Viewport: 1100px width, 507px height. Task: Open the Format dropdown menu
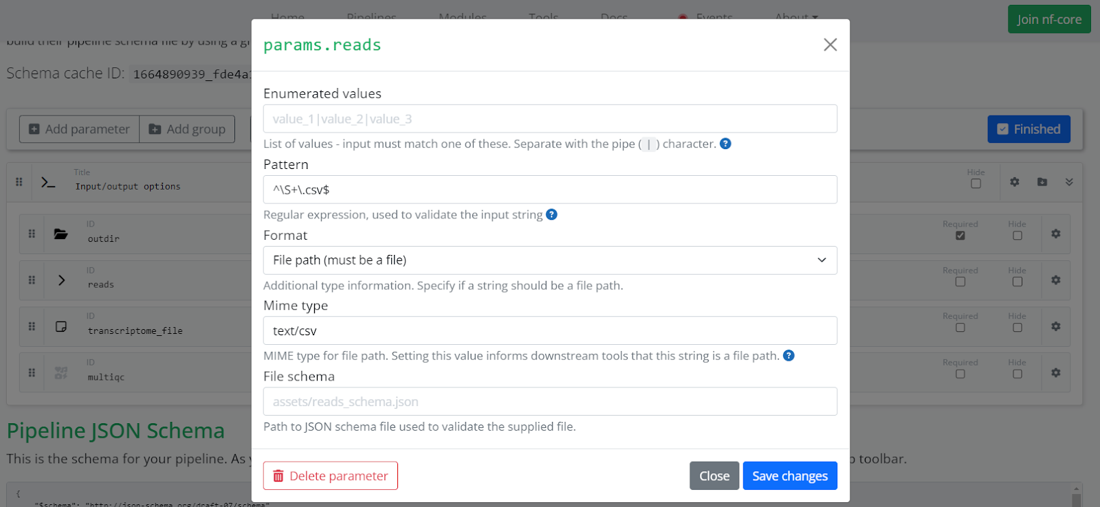pyautogui.click(x=549, y=260)
